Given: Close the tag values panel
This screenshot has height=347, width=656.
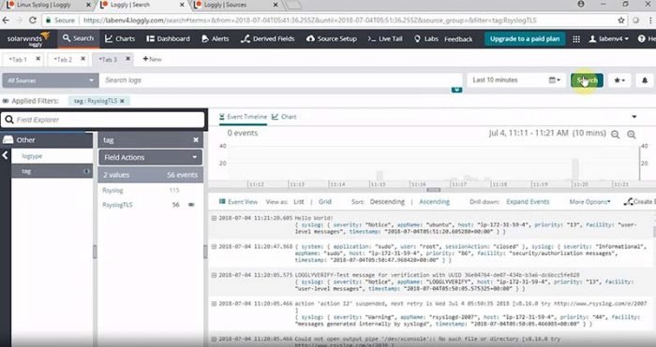Looking at the screenshot, I should (x=195, y=140).
